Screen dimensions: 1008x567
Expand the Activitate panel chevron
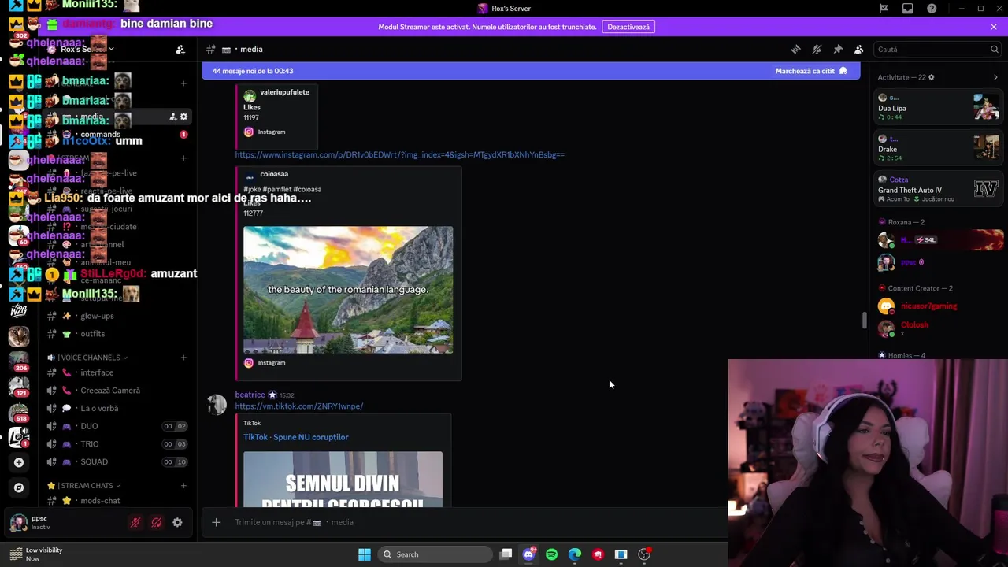click(995, 77)
